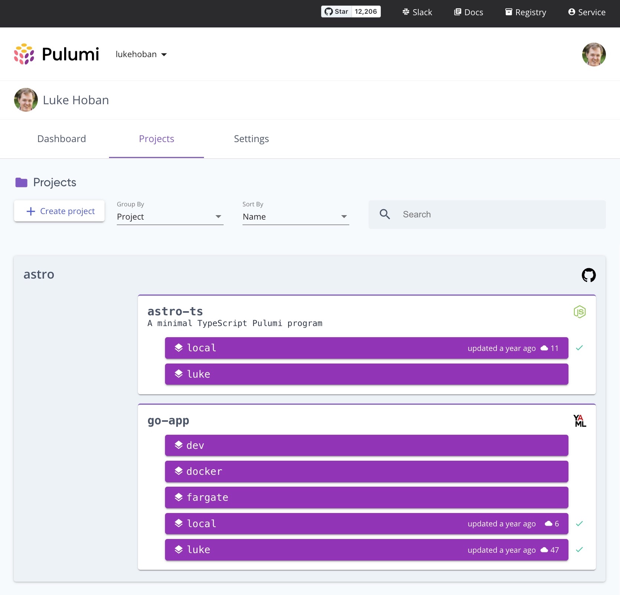This screenshot has width=620, height=595.
Task: Open the user avatar menu at top right
Action: tap(594, 54)
